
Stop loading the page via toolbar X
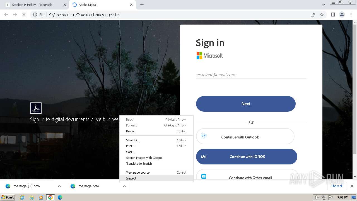pos(24,15)
